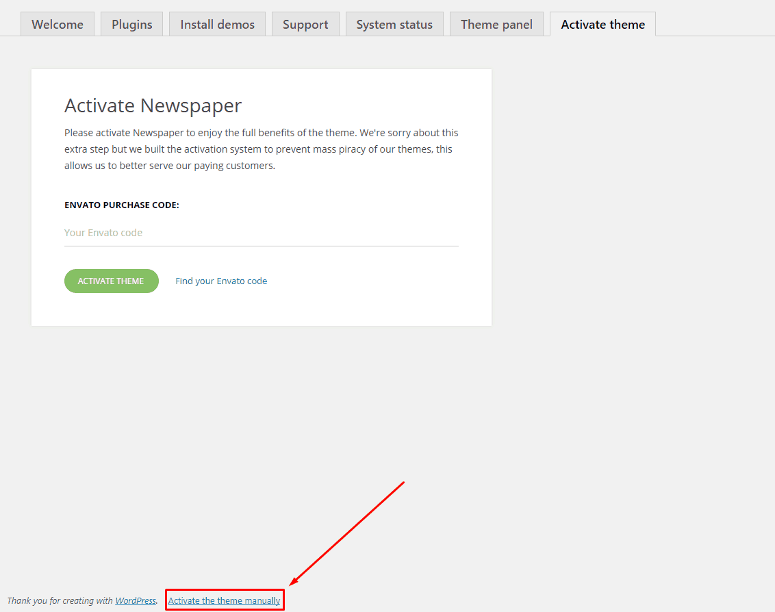Open the Find your Envato code link

(x=221, y=281)
